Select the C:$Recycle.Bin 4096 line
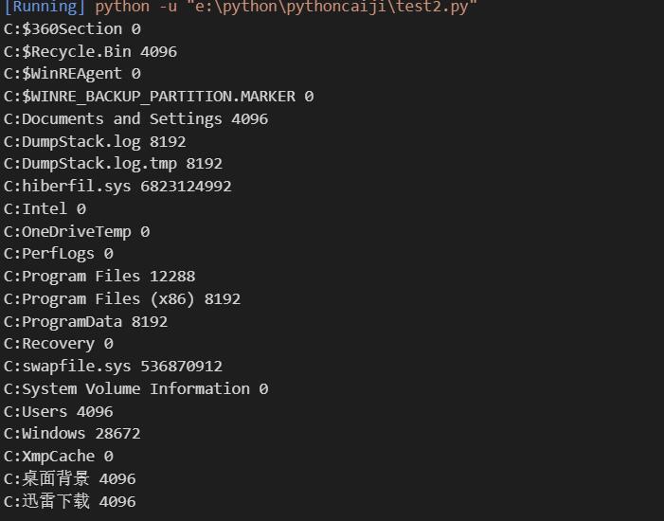 click(x=90, y=51)
